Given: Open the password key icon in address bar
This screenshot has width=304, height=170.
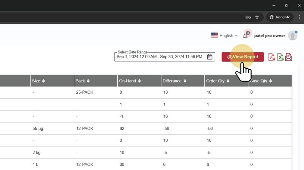Looking at the screenshot, I should (248, 17).
